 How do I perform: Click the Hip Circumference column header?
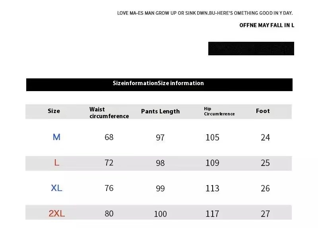[219, 111]
